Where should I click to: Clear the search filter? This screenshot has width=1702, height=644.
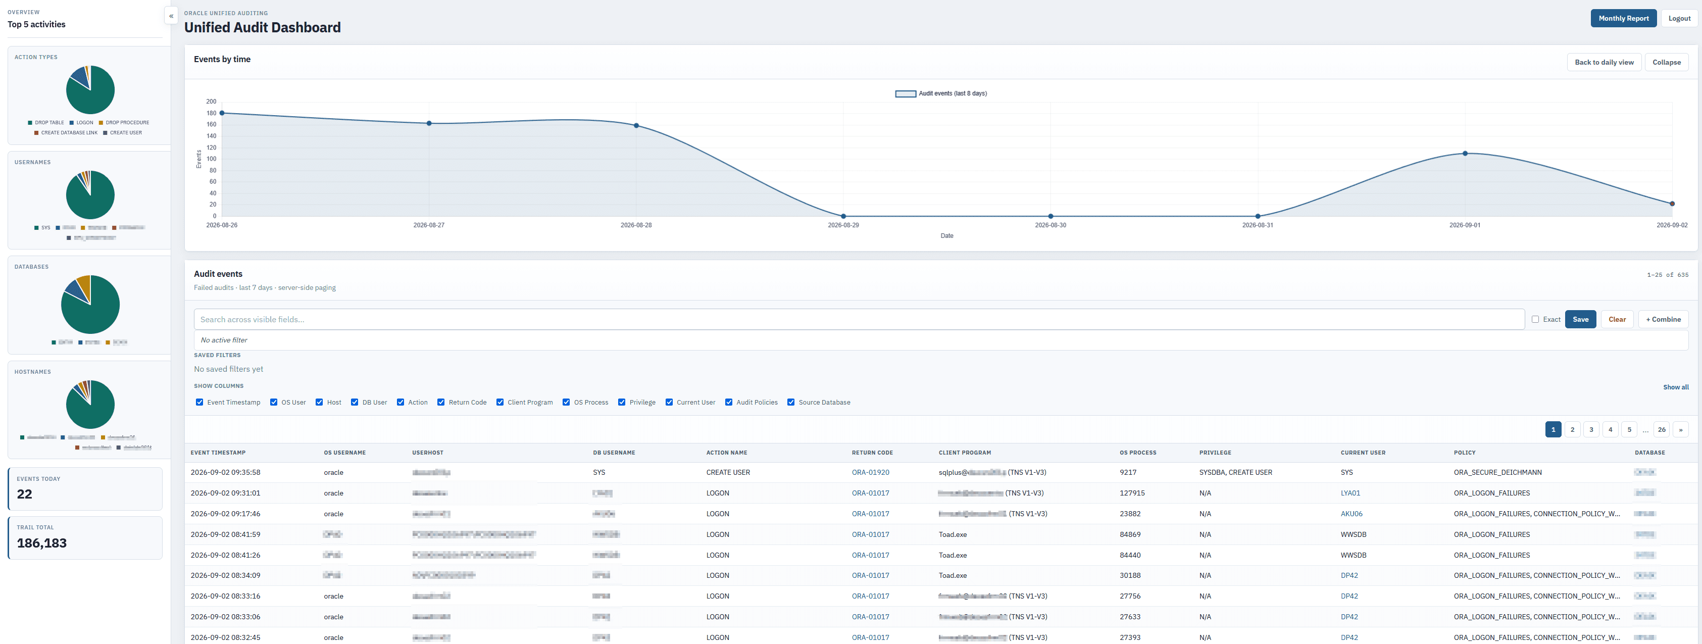tap(1617, 320)
